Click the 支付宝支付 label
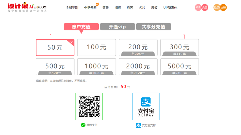Image resolution: width=241 pixels, height=135 pixels. coord(149,125)
